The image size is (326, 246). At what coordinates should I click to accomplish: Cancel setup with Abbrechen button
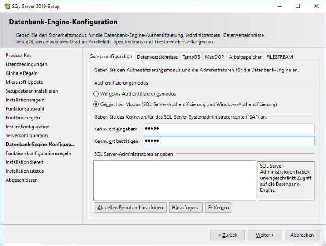click(302, 235)
